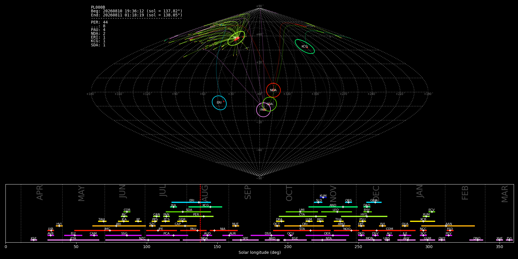
Task: Click the KCG radiant ellipse
Action: pos(305,46)
